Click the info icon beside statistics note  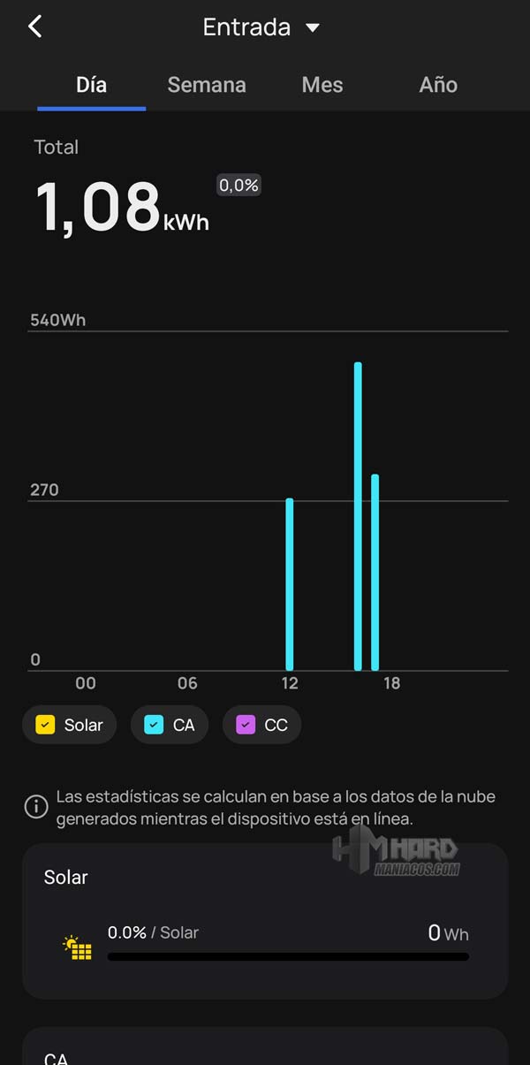36,807
